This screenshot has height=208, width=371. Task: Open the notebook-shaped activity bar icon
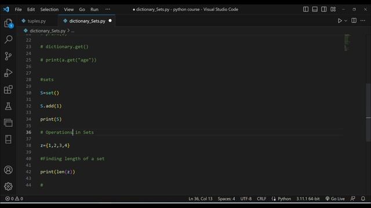coord(8,139)
